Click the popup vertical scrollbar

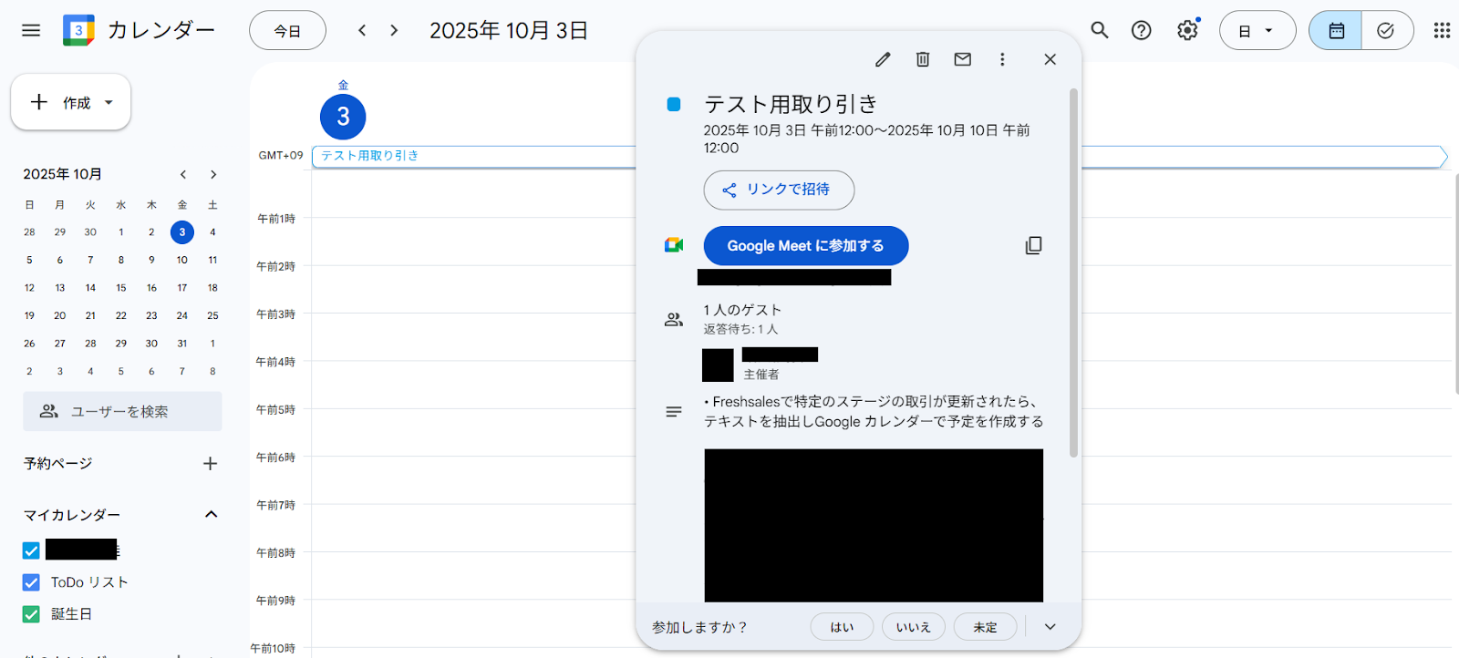1073,272
